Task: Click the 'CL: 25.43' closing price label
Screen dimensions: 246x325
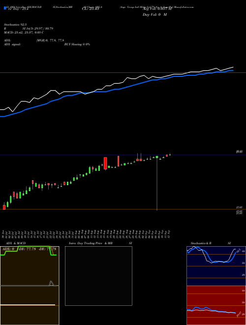Action: point(91,9)
